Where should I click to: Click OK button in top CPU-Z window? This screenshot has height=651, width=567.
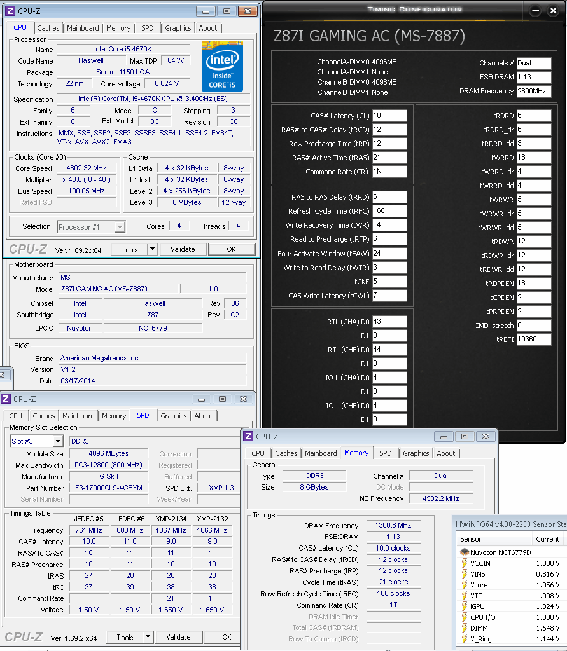pyautogui.click(x=231, y=249)
